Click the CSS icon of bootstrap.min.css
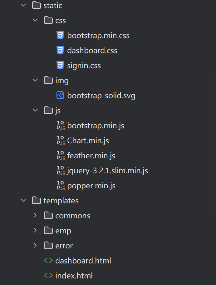 tap(60, 35)
